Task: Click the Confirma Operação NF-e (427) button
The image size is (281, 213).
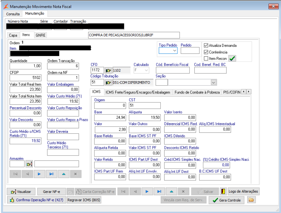Action: (36, 200)
